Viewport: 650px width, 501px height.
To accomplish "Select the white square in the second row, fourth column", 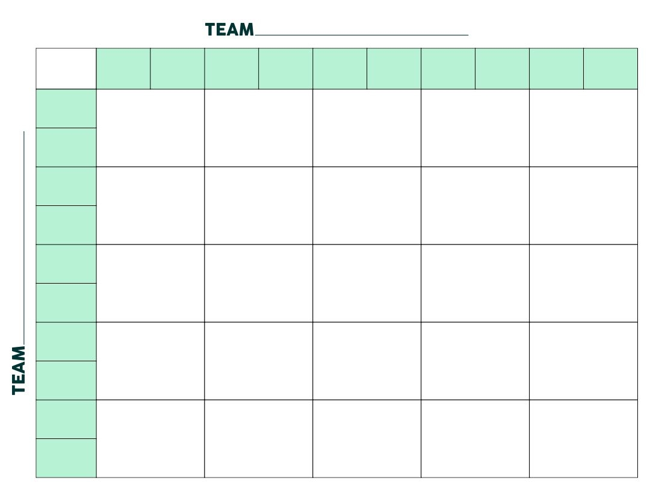I will pos(475,205).
